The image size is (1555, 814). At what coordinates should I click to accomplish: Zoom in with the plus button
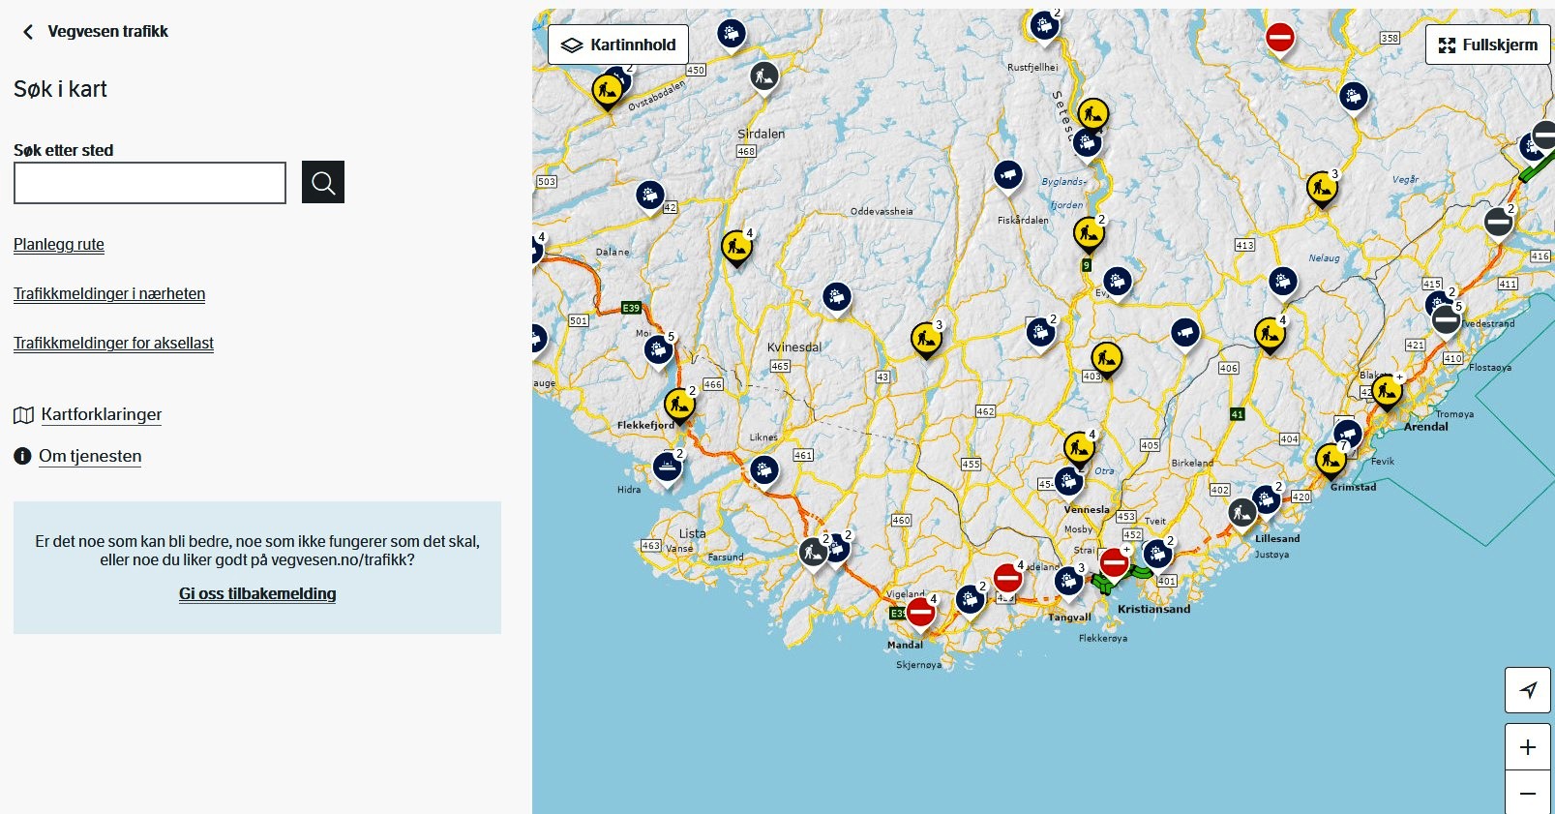tap(1528, 747)
